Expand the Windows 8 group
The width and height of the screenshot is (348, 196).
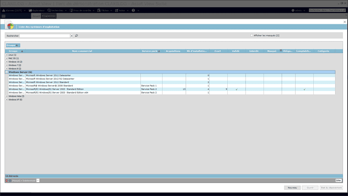pos(6,69)
